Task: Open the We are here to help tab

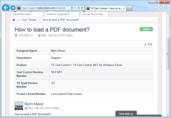Action: tap(95, 14)
